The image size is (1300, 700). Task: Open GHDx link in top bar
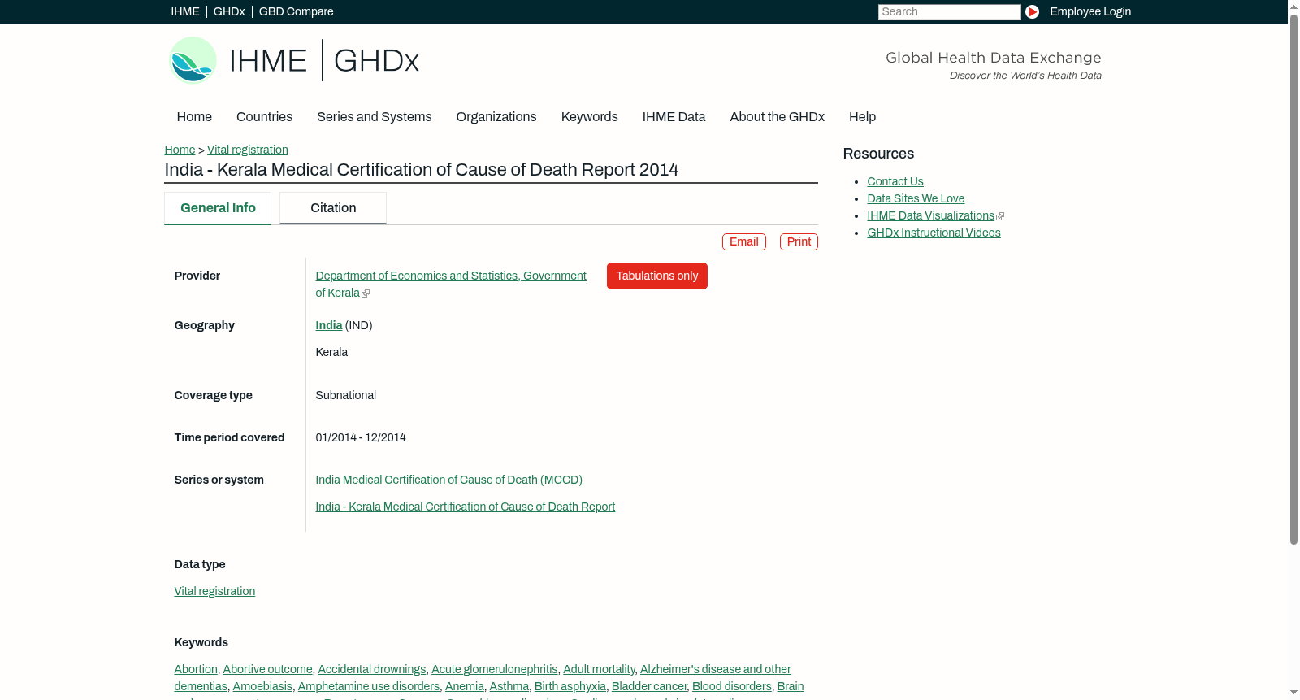[229, 11]
